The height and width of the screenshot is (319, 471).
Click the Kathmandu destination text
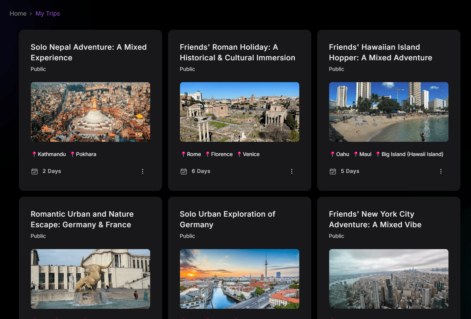(52, 154)
